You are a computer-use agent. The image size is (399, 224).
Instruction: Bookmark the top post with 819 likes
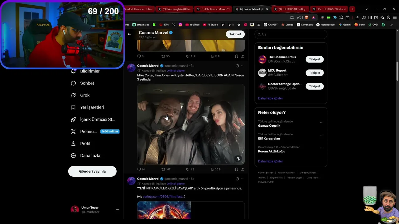click(x=237, y=56)
